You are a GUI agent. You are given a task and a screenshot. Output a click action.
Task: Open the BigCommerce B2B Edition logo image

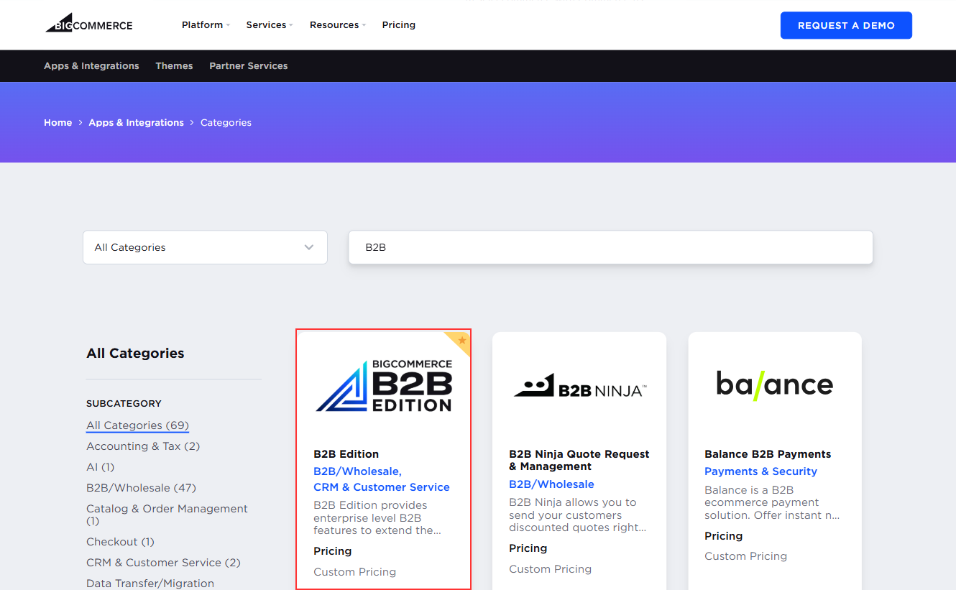point(384,386)
